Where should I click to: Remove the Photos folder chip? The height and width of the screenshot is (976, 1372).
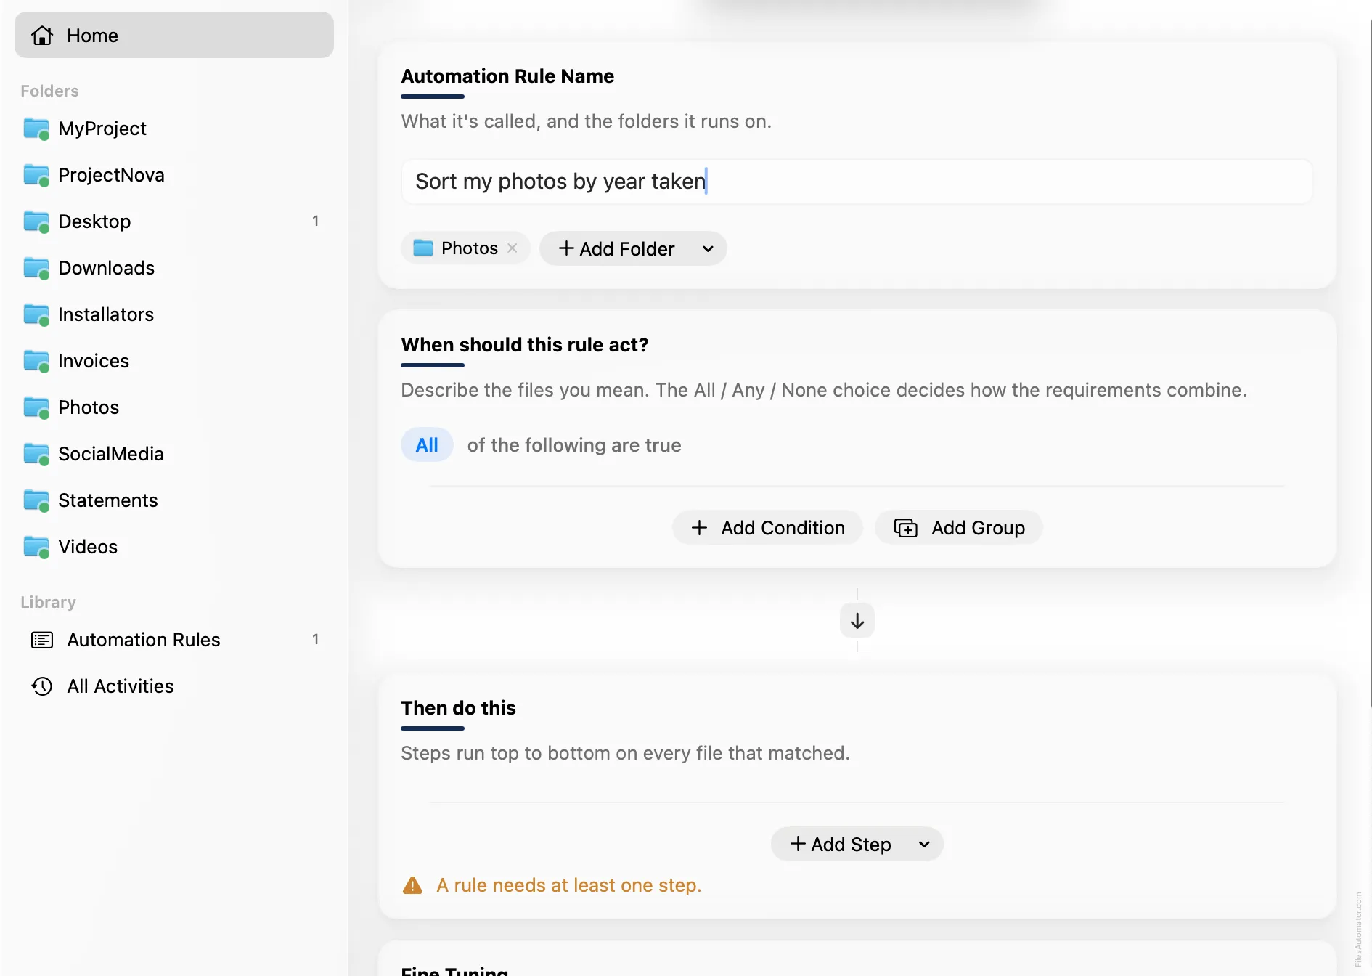tap(513, 248)
